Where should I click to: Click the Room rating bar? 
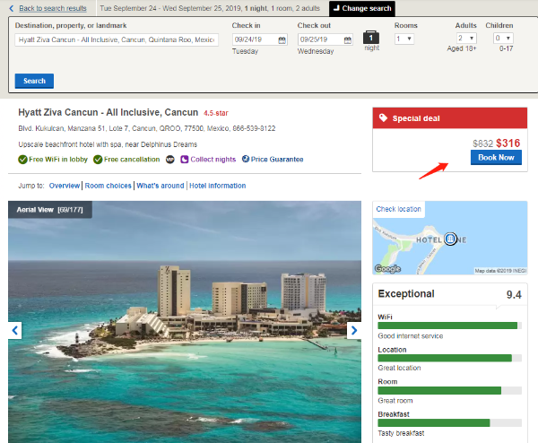coord(449,390)
